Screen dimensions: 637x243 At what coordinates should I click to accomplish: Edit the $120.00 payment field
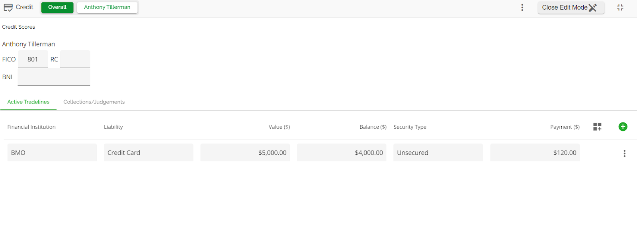coord(535,153)
